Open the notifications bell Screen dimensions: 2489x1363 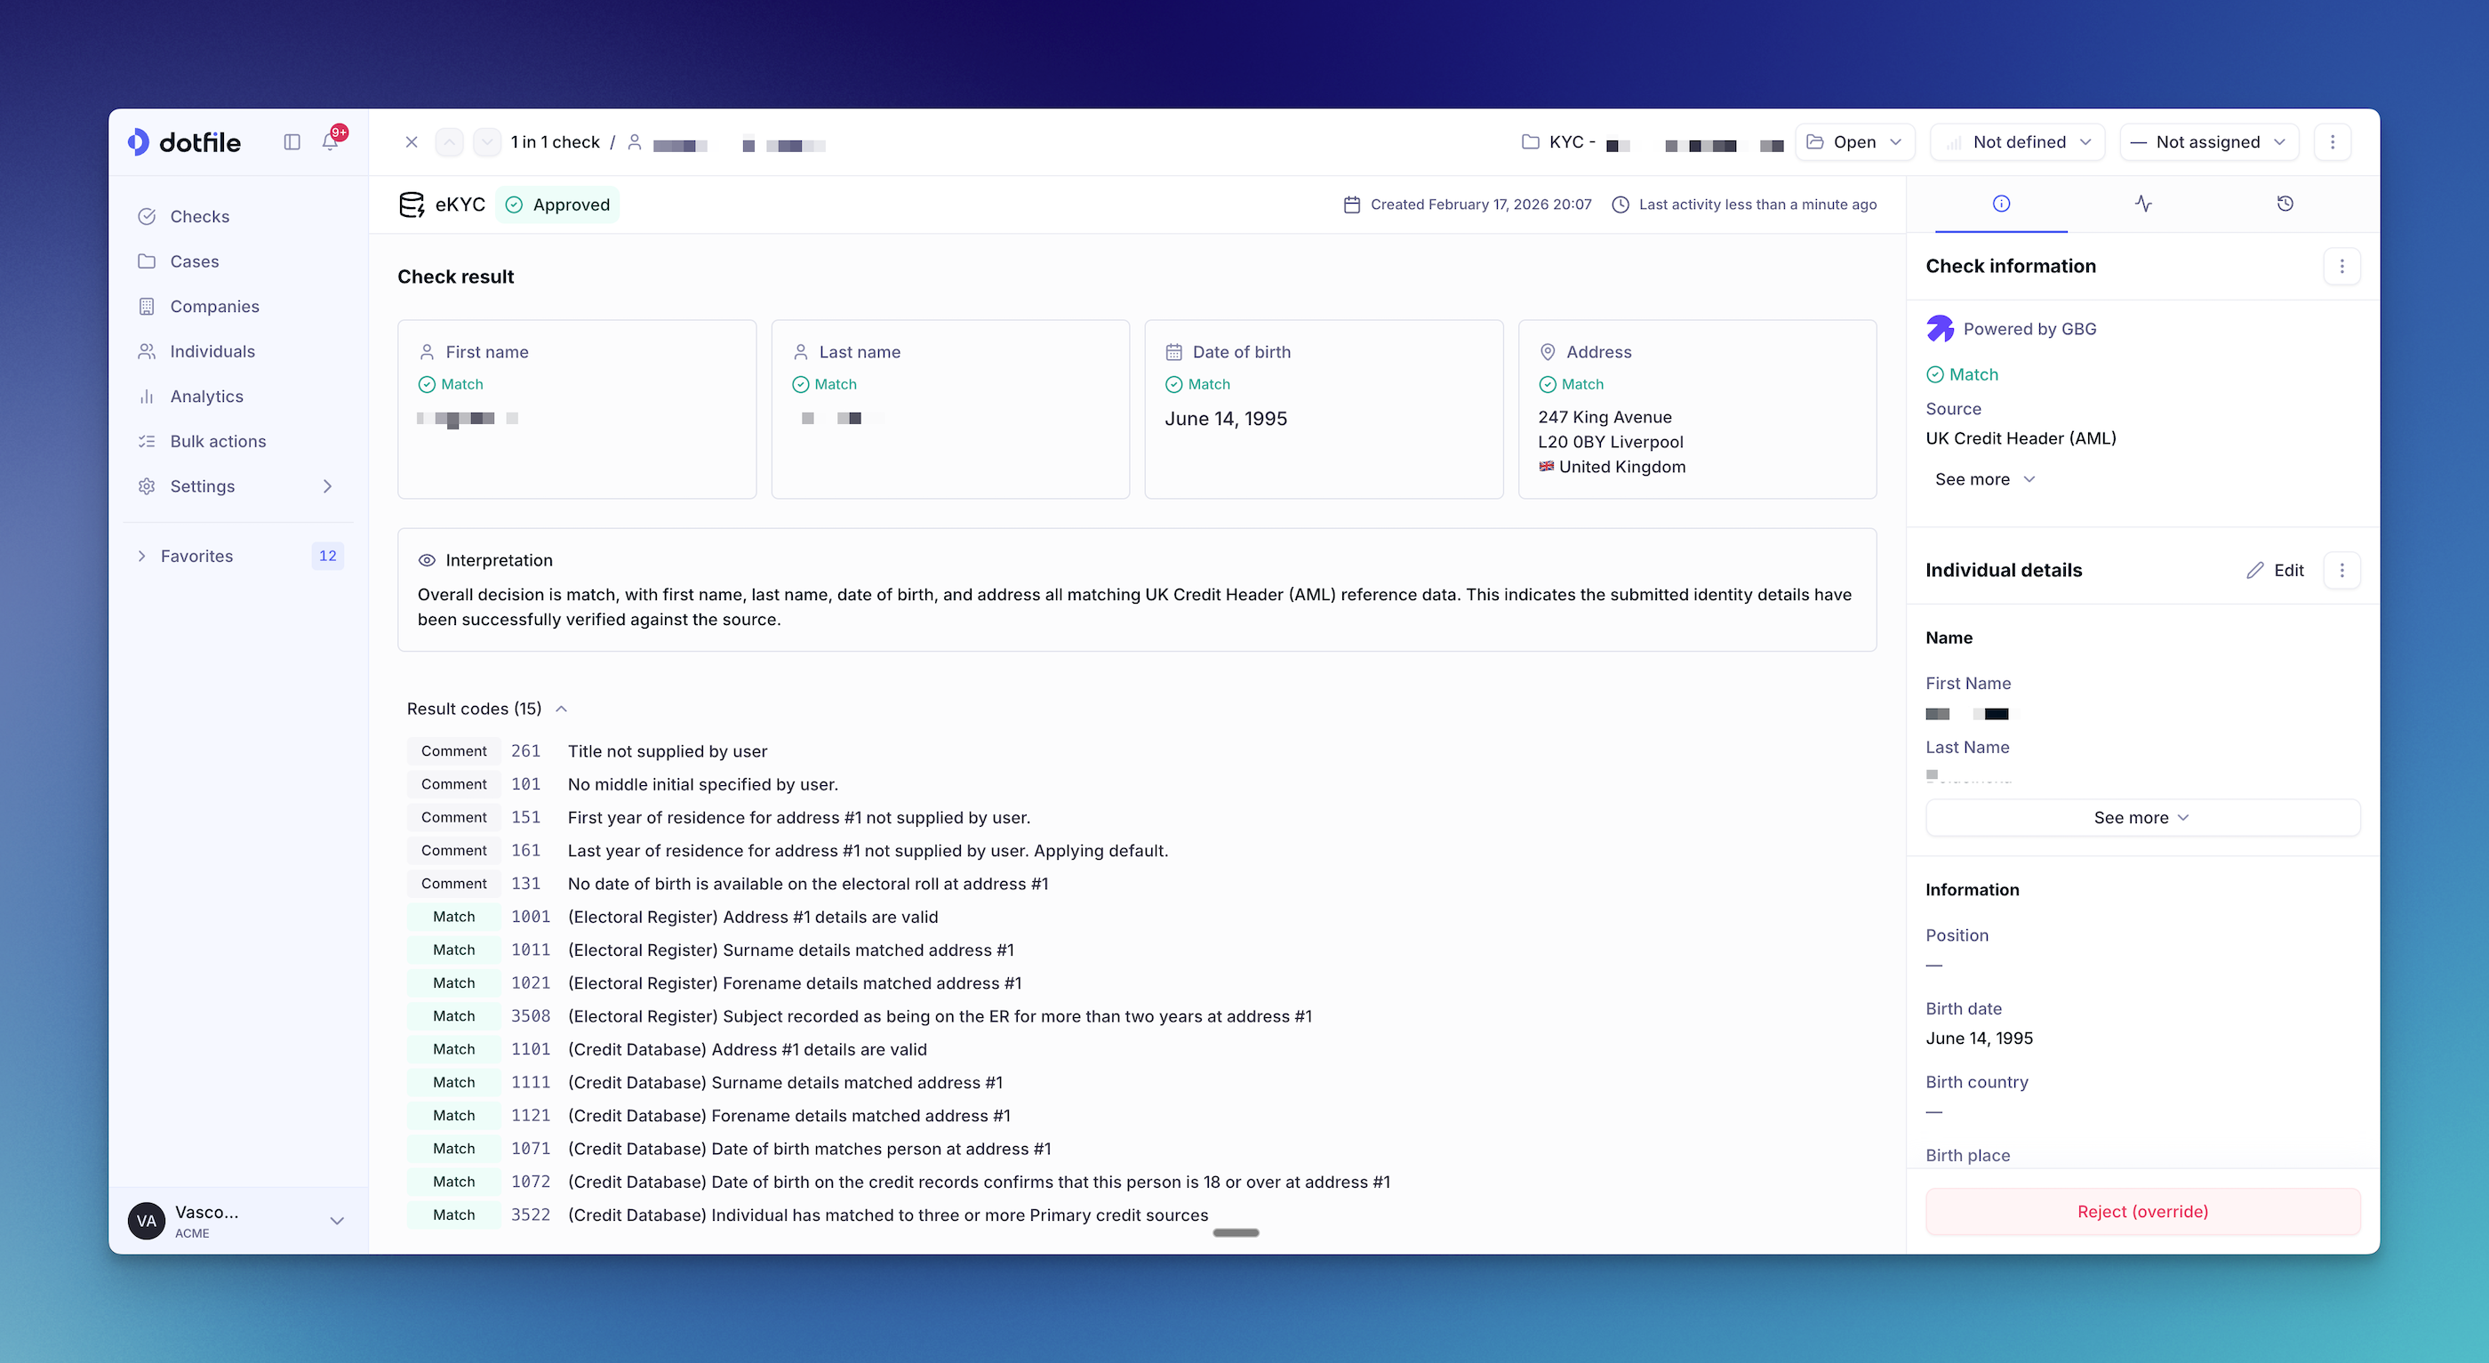click(x=330, y=142)
